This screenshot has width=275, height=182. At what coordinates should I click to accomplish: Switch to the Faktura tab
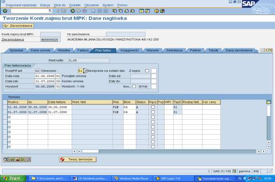coord(83,51)
